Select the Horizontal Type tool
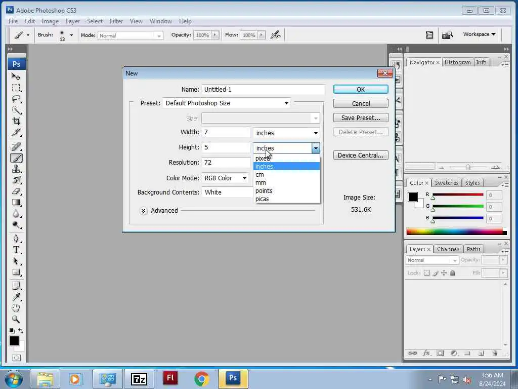This screenshot has width=518, height=389. point(16,250)
